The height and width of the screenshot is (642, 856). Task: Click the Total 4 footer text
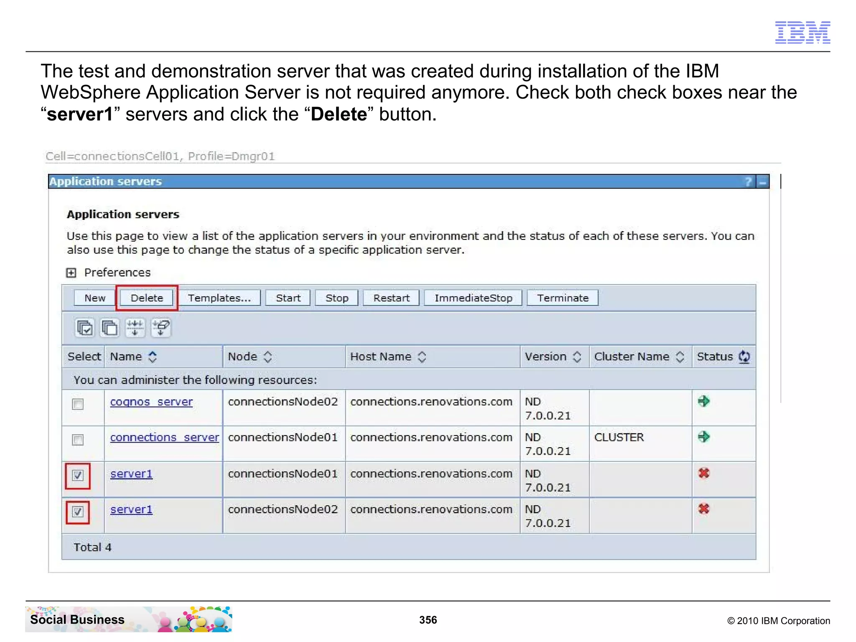click(x=92, y=548)
